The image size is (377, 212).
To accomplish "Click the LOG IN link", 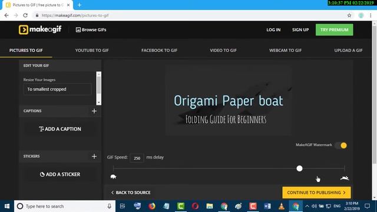I will coord(273,30).
